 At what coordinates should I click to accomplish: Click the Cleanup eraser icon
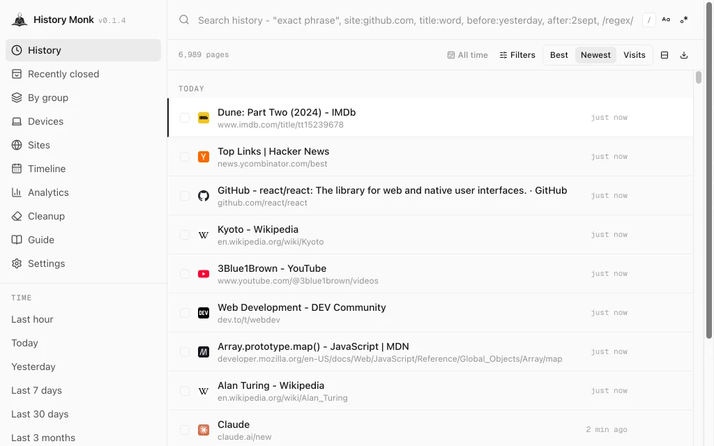[17, 216]
